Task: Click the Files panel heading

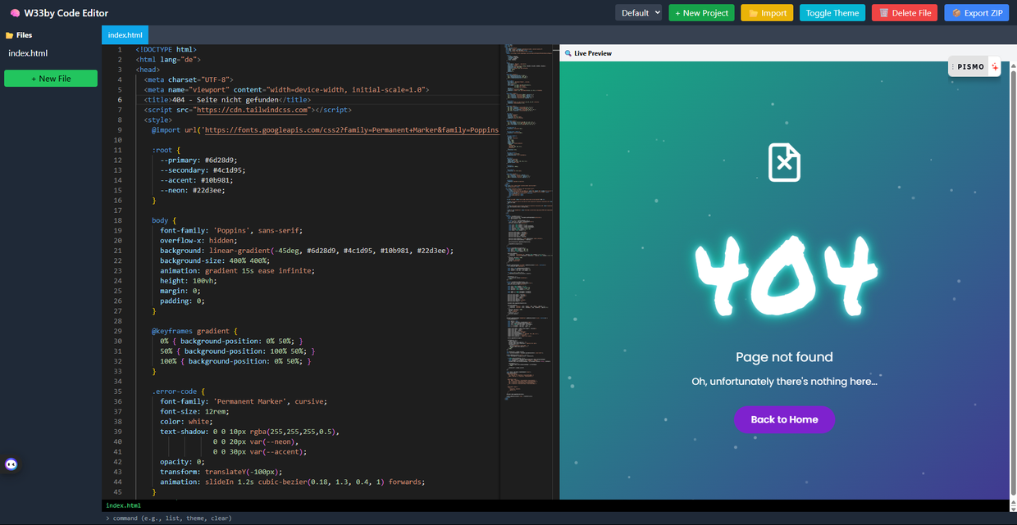Action: pos(24,35)
